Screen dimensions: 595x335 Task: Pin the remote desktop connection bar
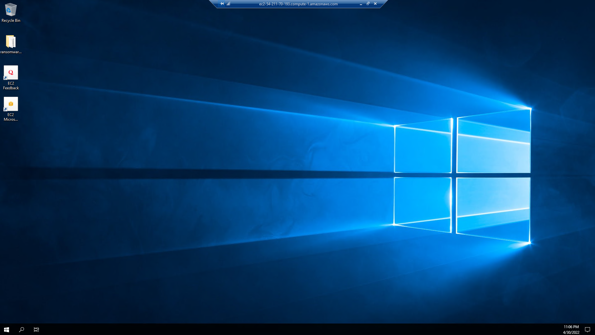(222, 4)
